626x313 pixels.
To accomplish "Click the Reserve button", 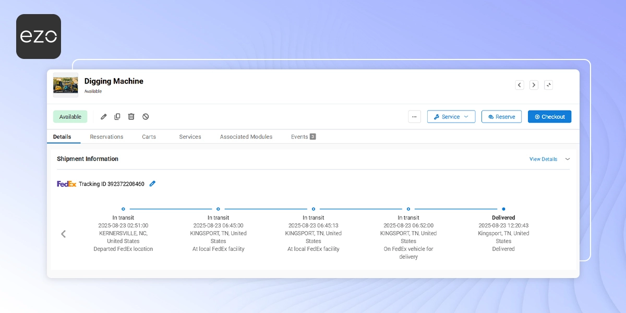I will [x=501, y=116].
